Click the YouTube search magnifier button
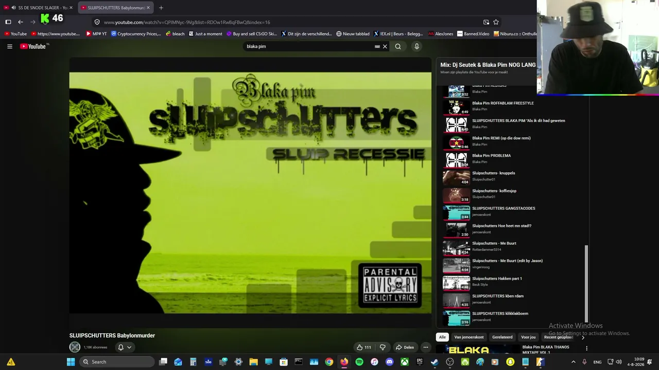659x370 pixels. click(398, 46)
